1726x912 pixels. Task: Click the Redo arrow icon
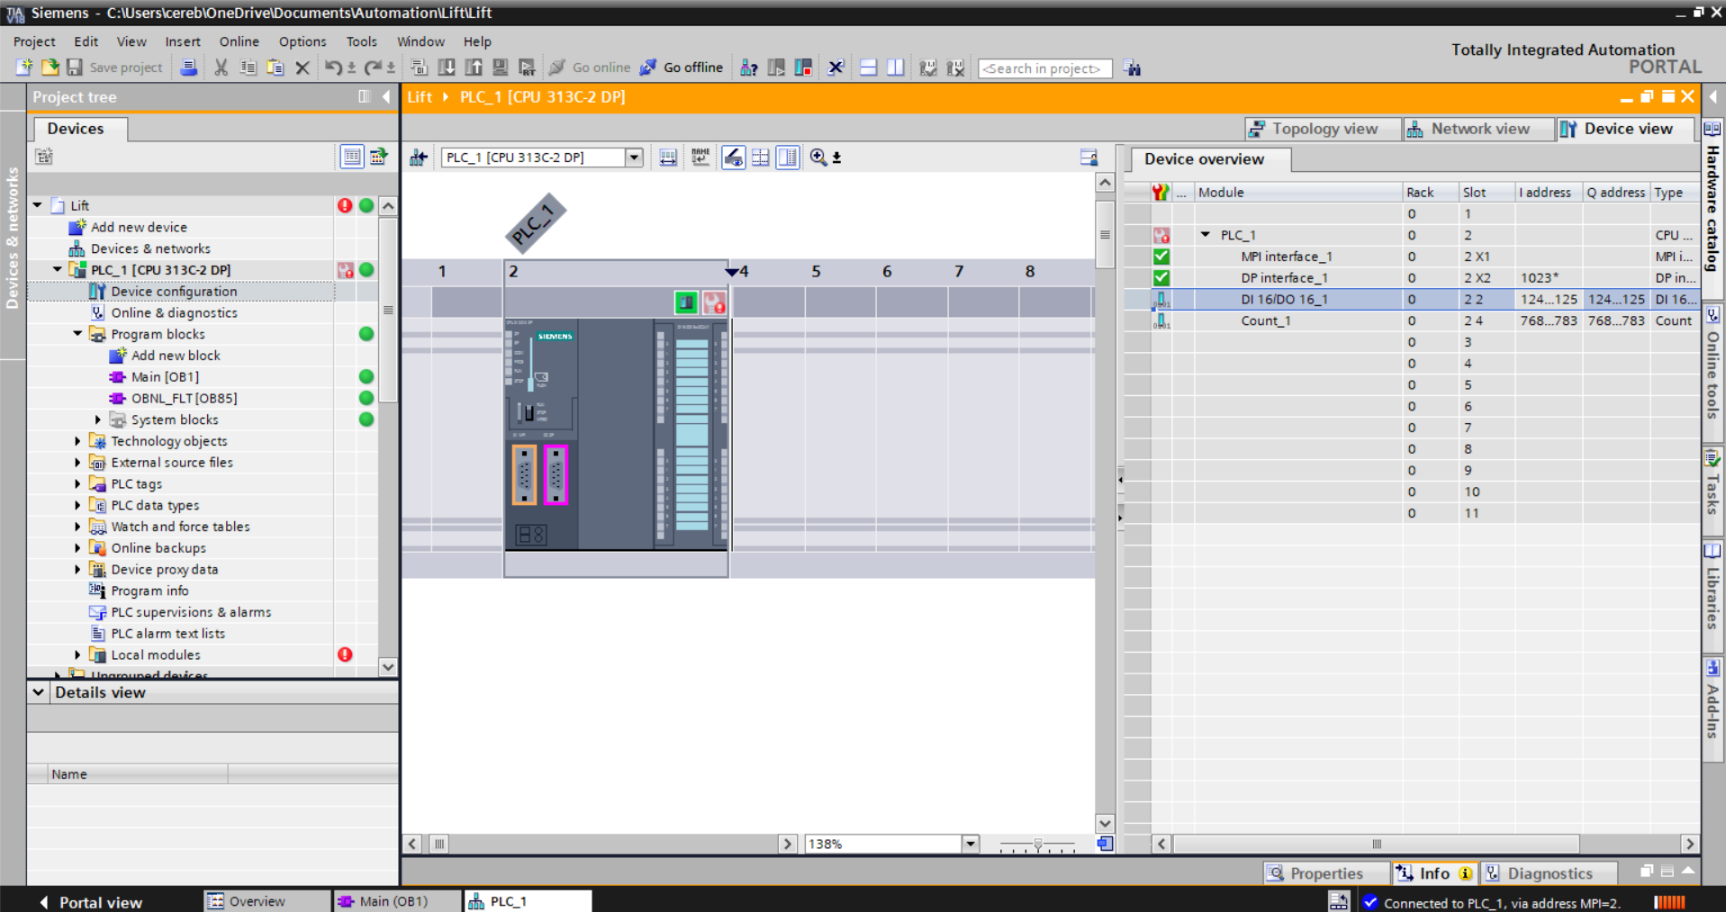[373, 68]
